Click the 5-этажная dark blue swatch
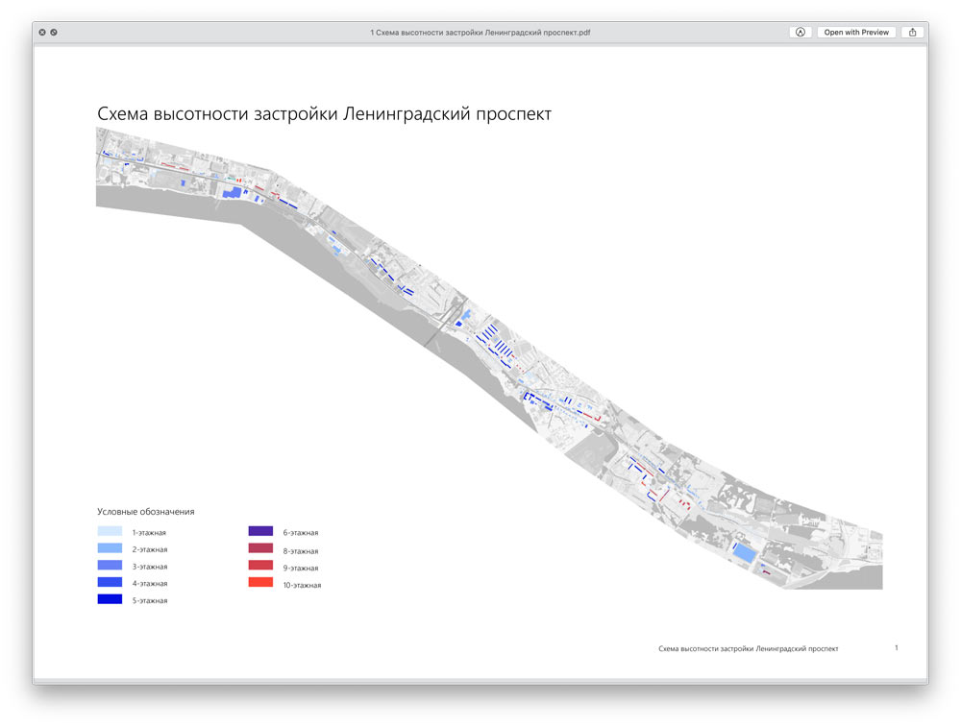961x727 pixels. click(110, 599)
